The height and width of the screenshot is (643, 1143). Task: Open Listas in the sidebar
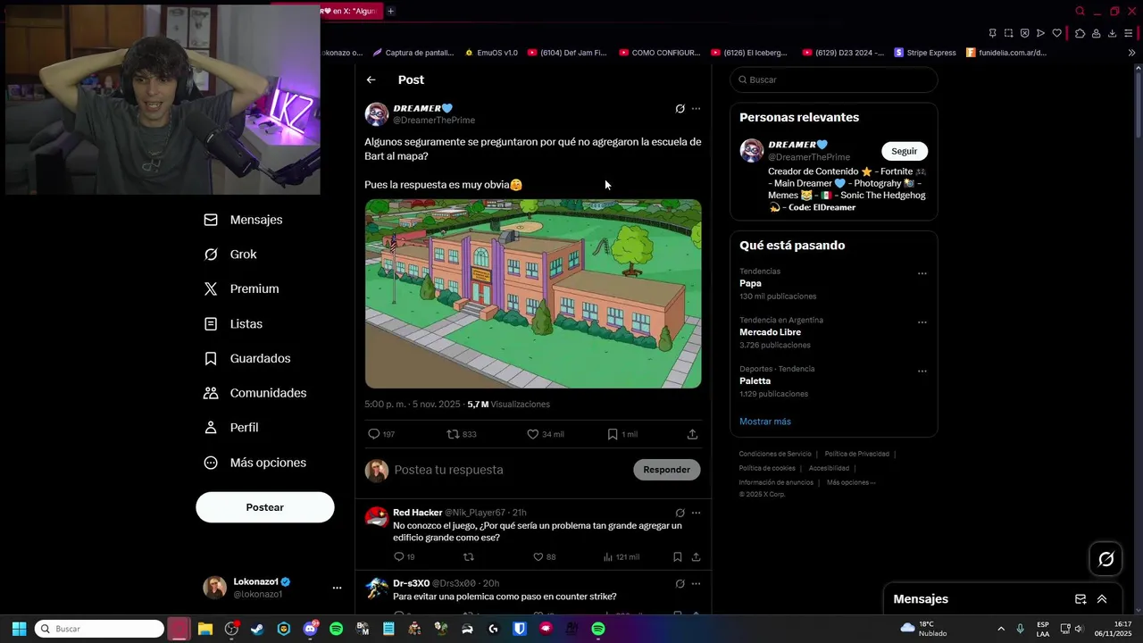[234, 324]
